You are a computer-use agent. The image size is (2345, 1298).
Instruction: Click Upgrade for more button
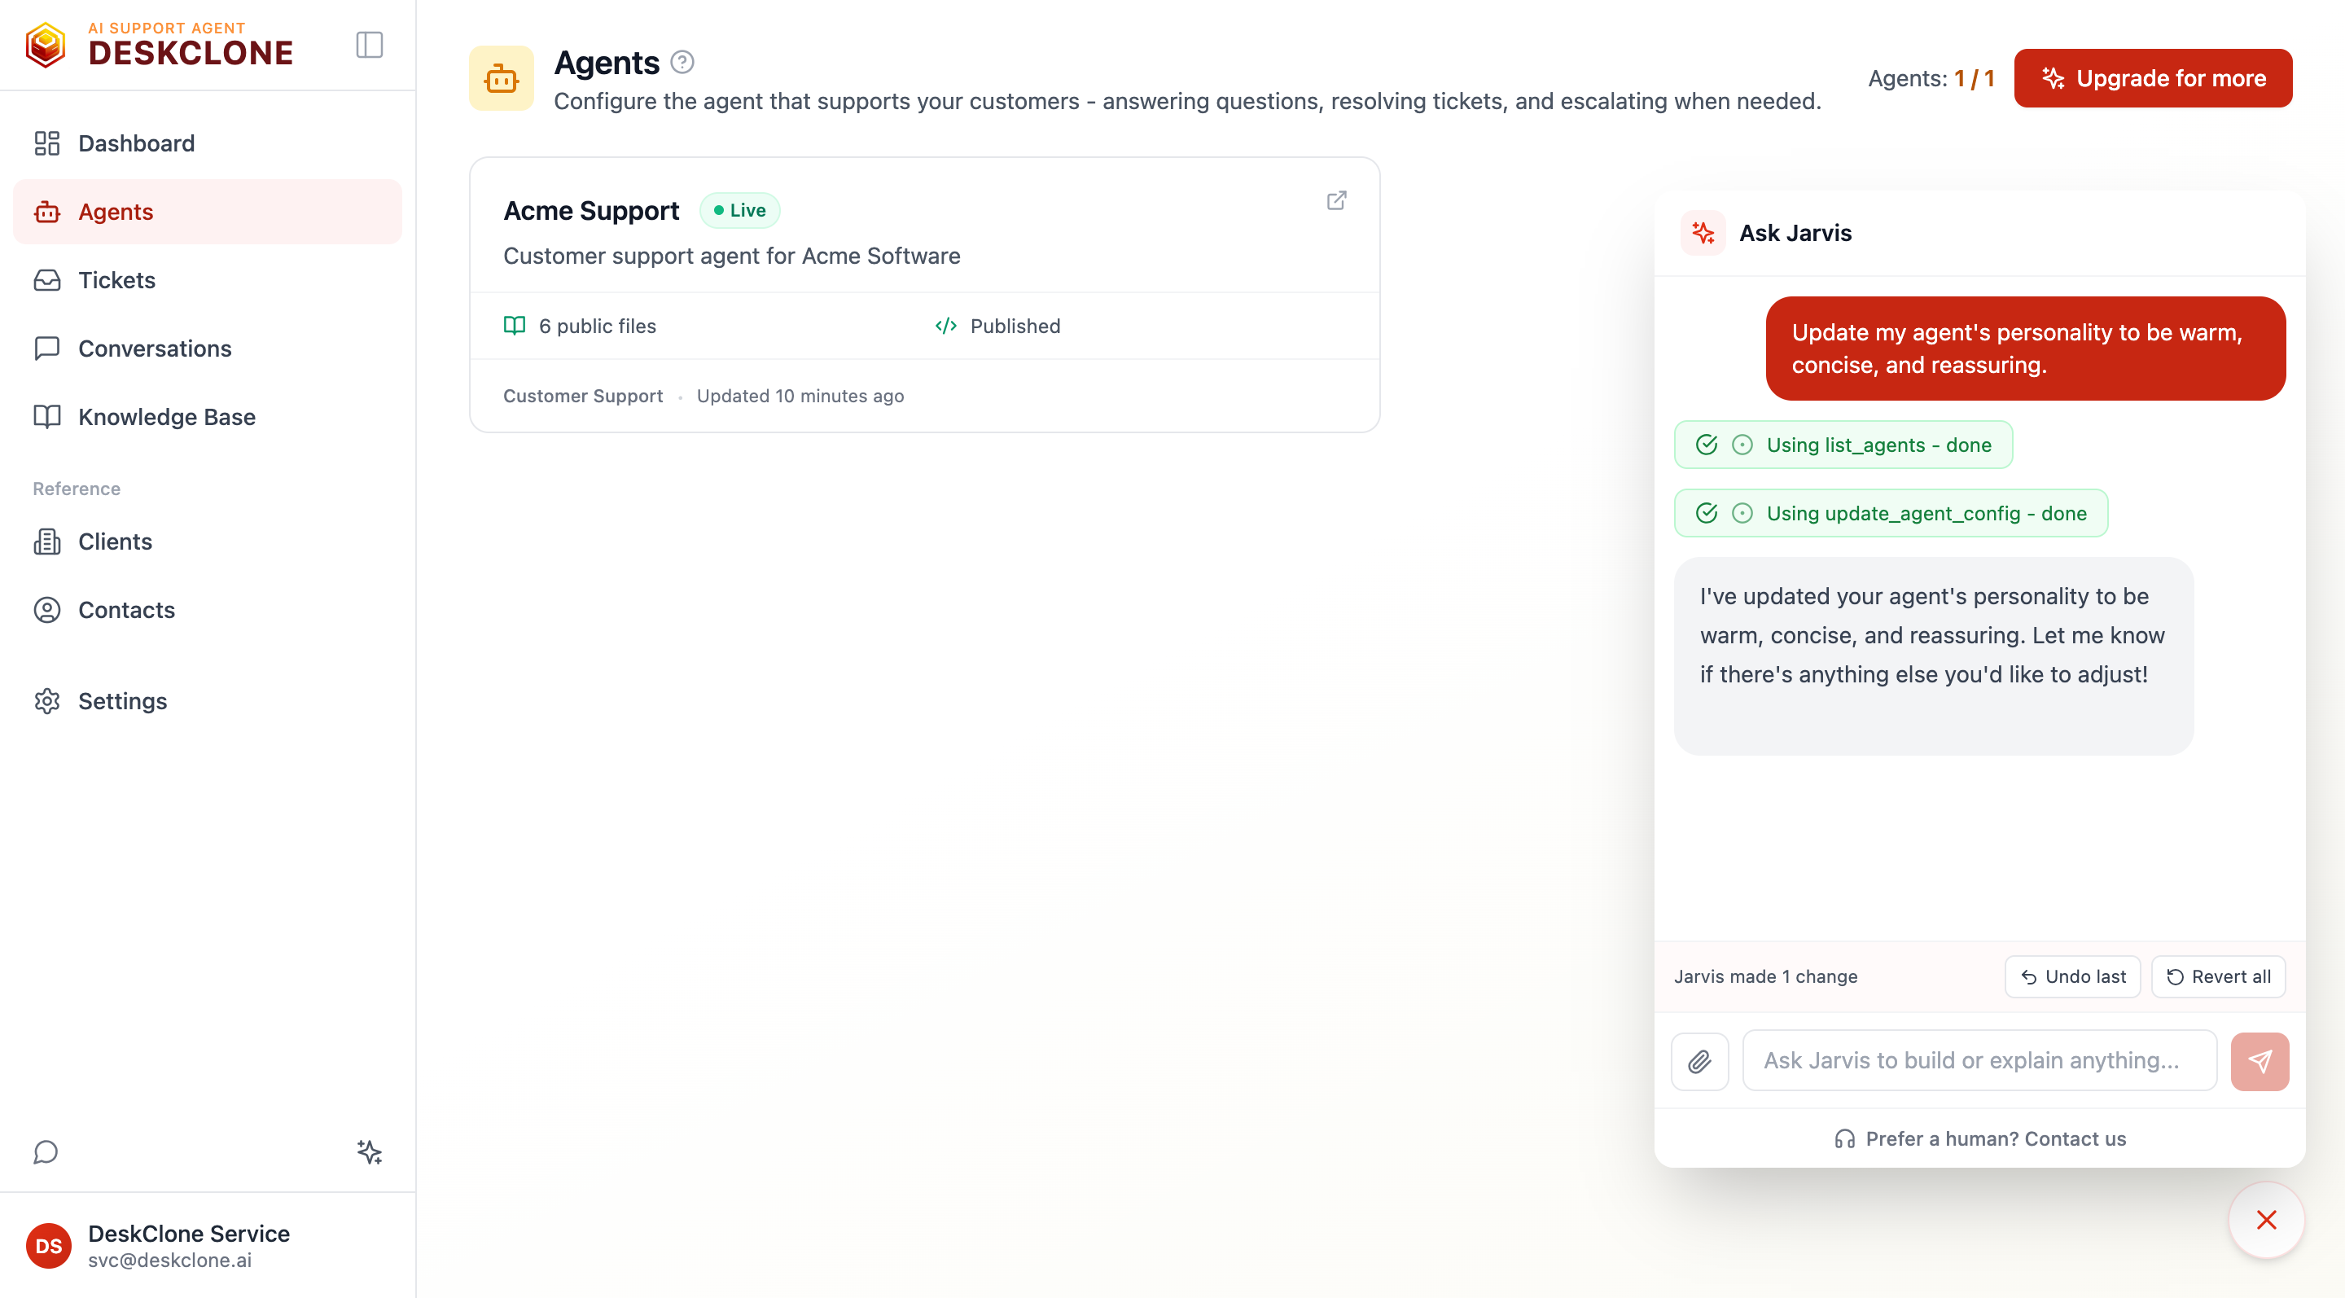pyautogui.click(x=2152, y=78)
